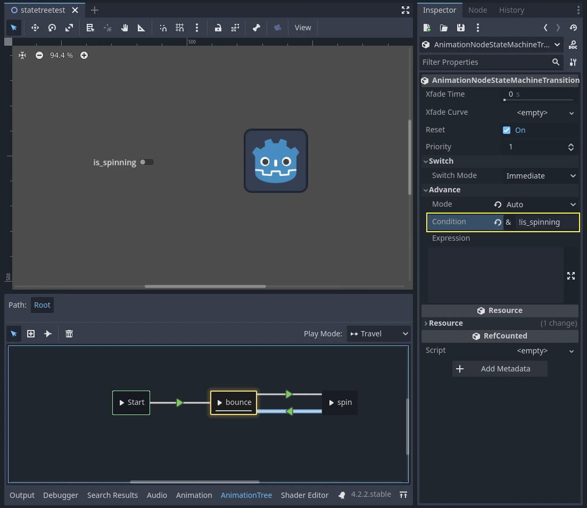587x508 pixels.
Task: Uncheck the Reset On checkbox
Action: [507, 130]
